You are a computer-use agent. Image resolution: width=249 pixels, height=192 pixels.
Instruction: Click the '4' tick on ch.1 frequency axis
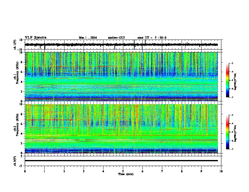(x=22, y=82)
